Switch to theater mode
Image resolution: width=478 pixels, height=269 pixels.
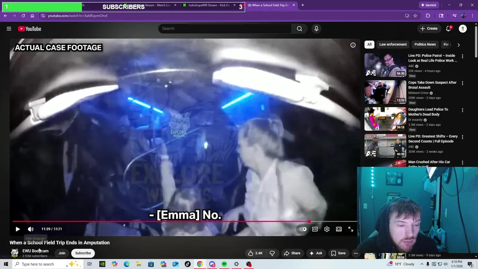[x=339, y=229]
